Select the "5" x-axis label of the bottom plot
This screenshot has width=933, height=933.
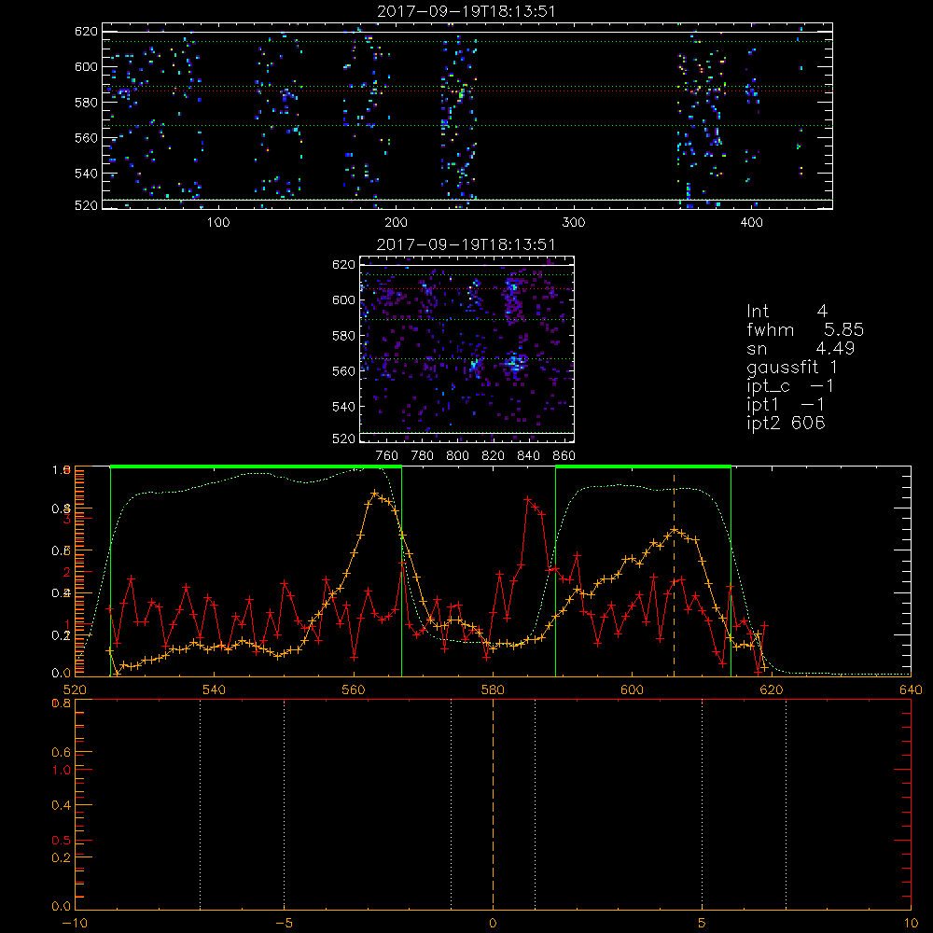point(703,924)
